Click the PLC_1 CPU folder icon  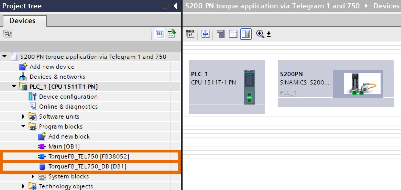tap(23, 87)
